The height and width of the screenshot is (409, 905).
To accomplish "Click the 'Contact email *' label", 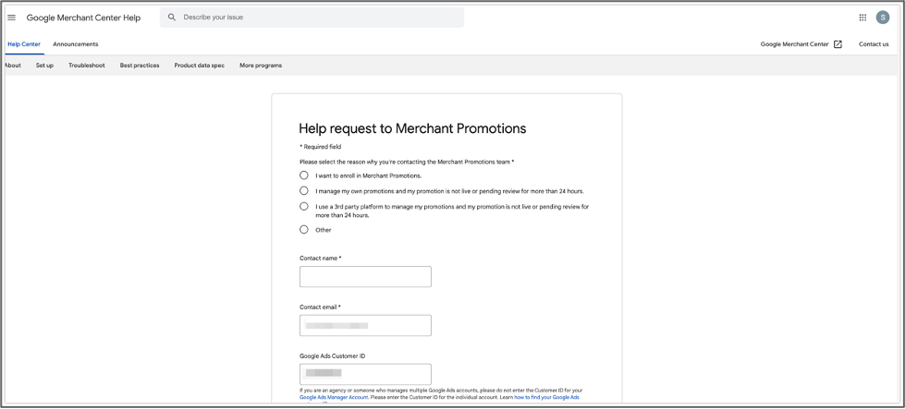I will 321,307.
